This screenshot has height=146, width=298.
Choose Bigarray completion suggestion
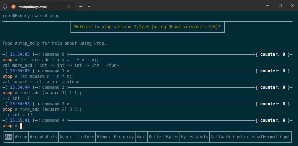[124, 137]
